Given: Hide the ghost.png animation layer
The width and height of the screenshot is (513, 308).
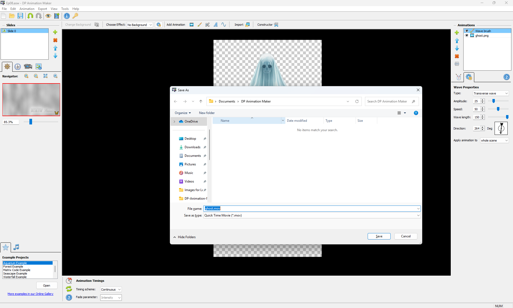Looking at the screenshot, I should pos(467,36).
